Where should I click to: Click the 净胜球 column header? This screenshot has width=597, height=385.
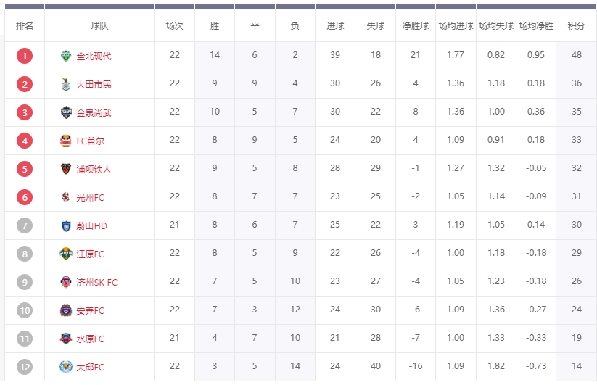(x=416, y=25)
